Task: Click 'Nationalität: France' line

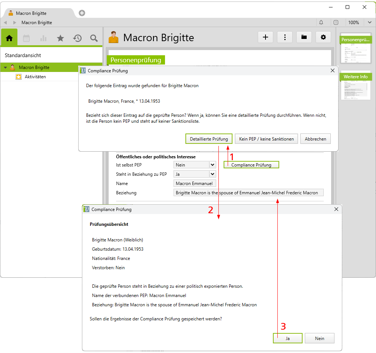Action: pyautogui.click(x=111, y=258)
